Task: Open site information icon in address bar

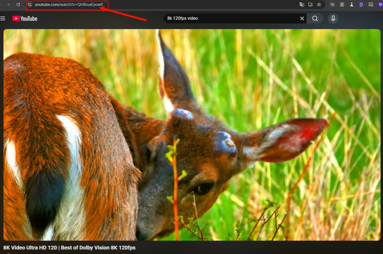Action: pyautogui.click(x=30, y=5)
